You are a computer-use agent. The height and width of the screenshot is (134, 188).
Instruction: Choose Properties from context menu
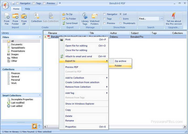(84, 127)
